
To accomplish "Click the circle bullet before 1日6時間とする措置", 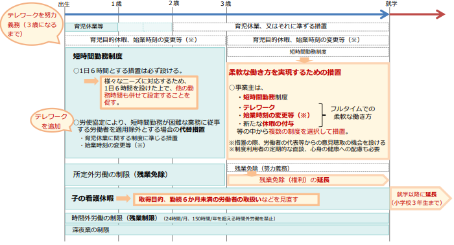I will point(76,70).
